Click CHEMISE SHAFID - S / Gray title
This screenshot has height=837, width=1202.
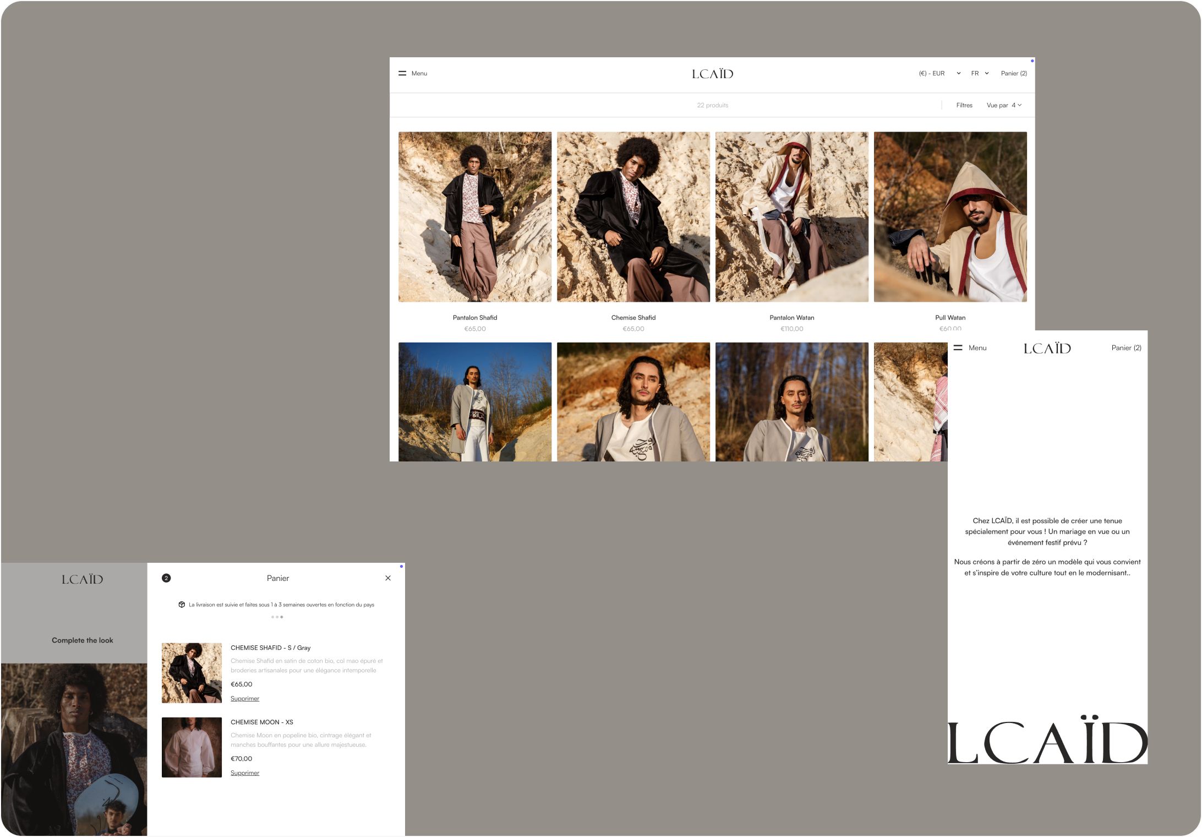tap(271, 648)
